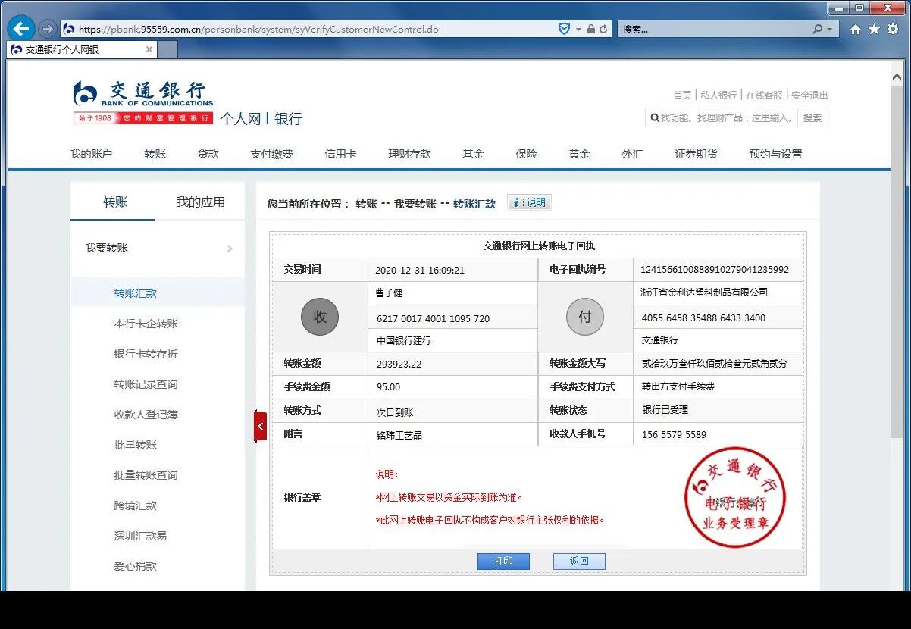Click the gray 收 payee icon
911x629 pixels.
click(x=320, y=317)
